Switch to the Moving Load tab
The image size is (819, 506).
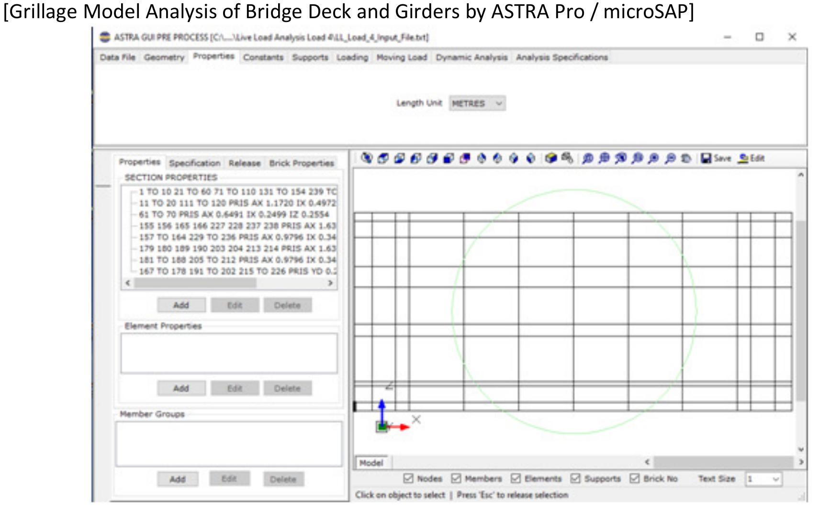click(x=401, y=57)
